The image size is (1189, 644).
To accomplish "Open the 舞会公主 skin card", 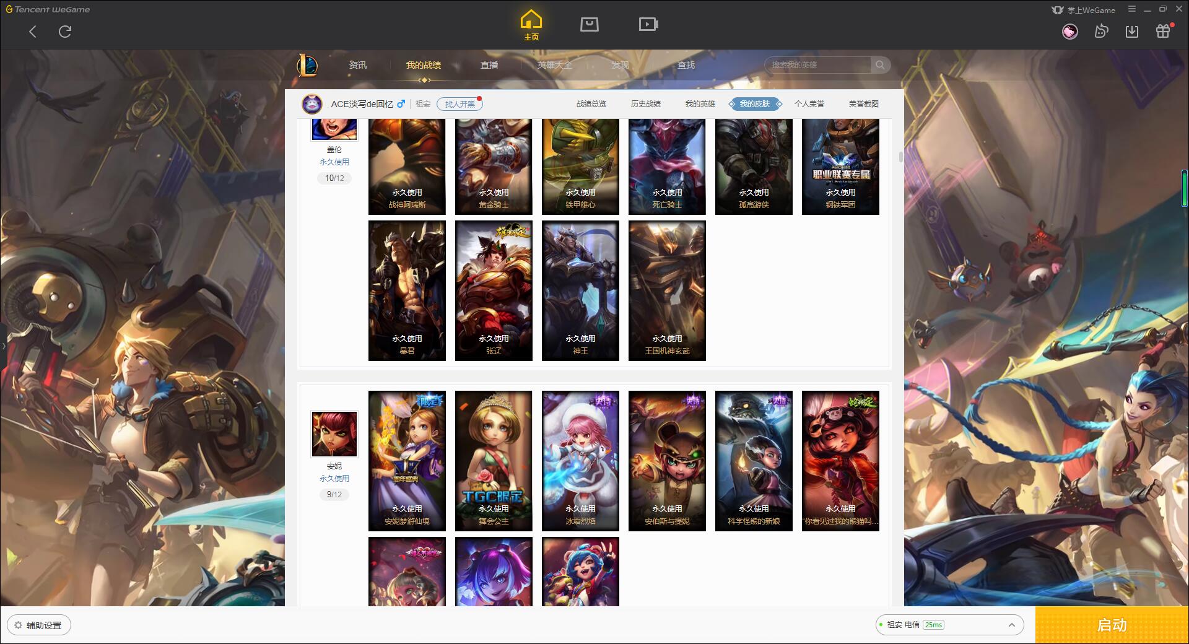I will (x=494, y=461).
